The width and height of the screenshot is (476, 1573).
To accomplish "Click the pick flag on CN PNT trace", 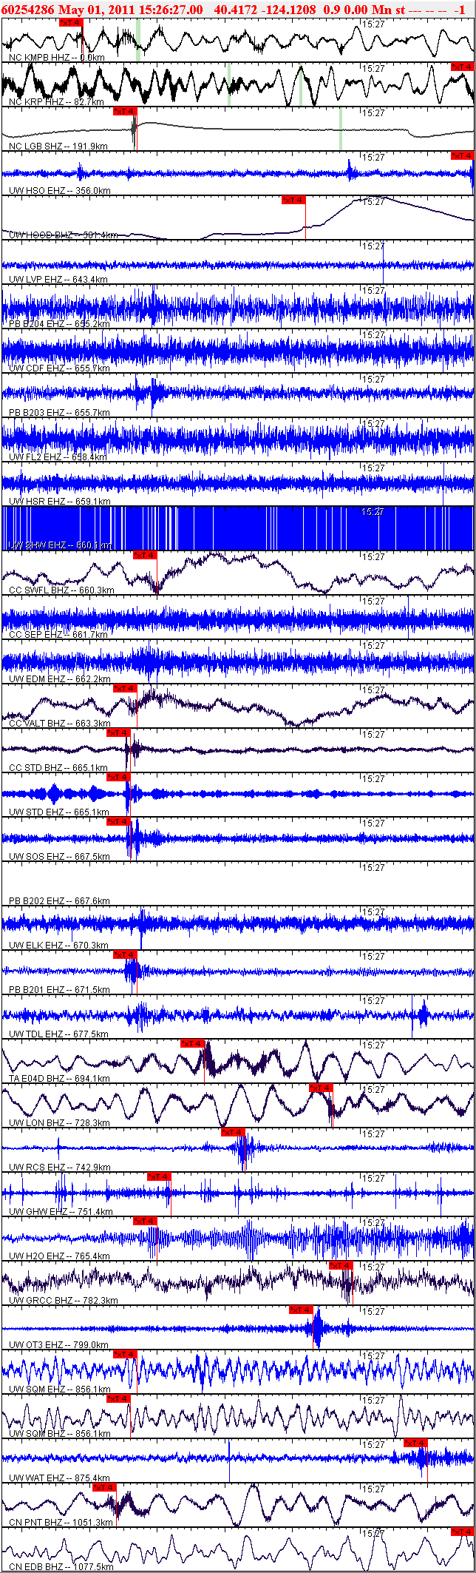I will coord(104,1487).
